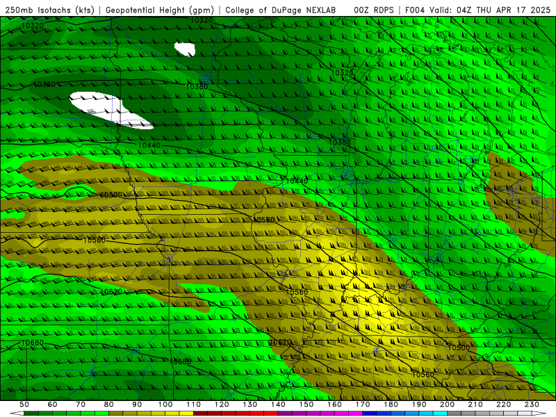Click the '220' color scale label
Viewport: 556px width, 417px height.
[x=503, y=404]
